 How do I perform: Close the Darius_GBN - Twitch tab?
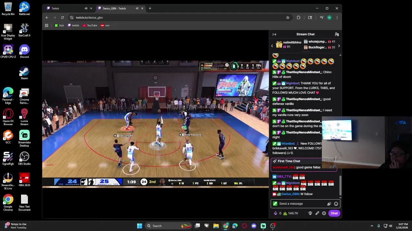click(x=142, y=8)
